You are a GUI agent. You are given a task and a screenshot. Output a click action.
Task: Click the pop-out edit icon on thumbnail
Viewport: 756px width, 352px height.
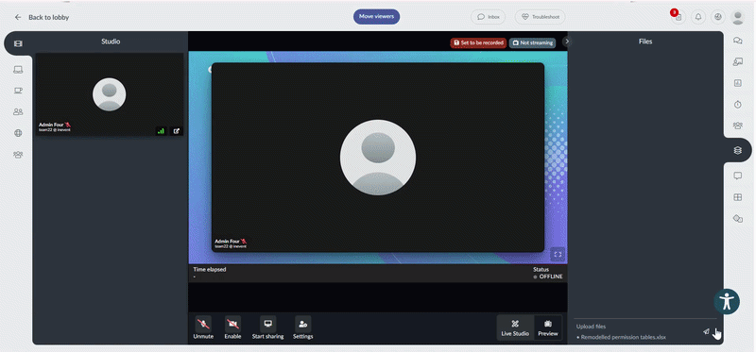tap(177, 130)
